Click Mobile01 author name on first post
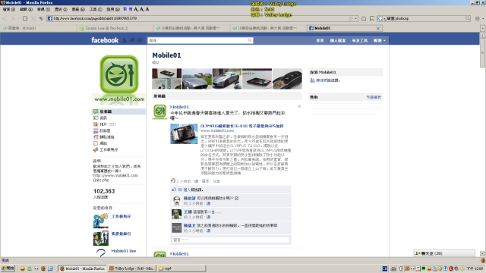486x273 pixels. tap(179, 107)
